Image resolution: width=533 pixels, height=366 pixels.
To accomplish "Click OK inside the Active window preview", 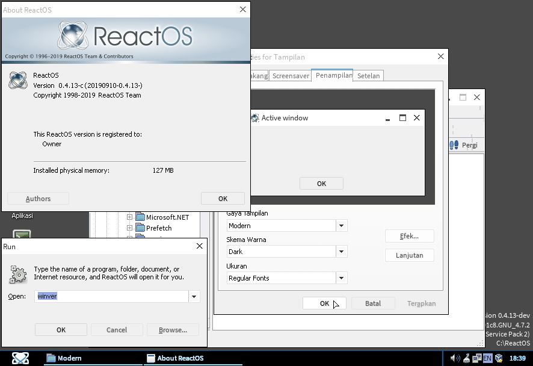I will click(321, 184).
